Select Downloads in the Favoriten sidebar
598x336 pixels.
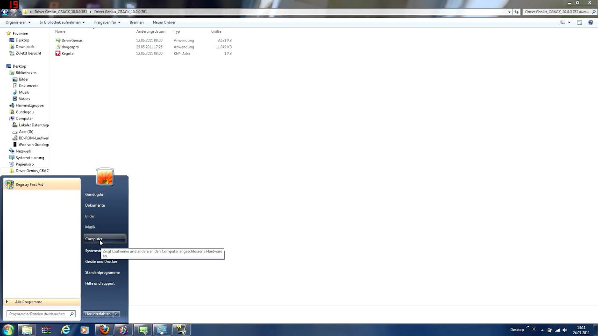tap(25, 47)
